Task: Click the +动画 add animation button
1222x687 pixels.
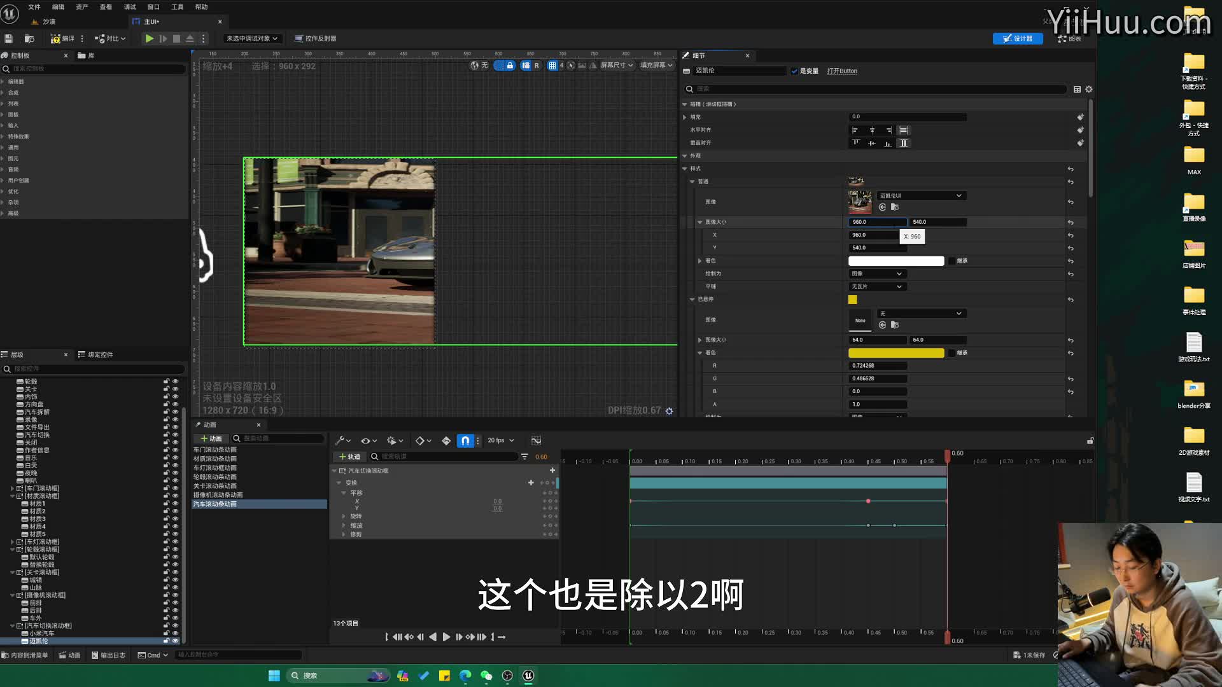Action: (211, 439)
